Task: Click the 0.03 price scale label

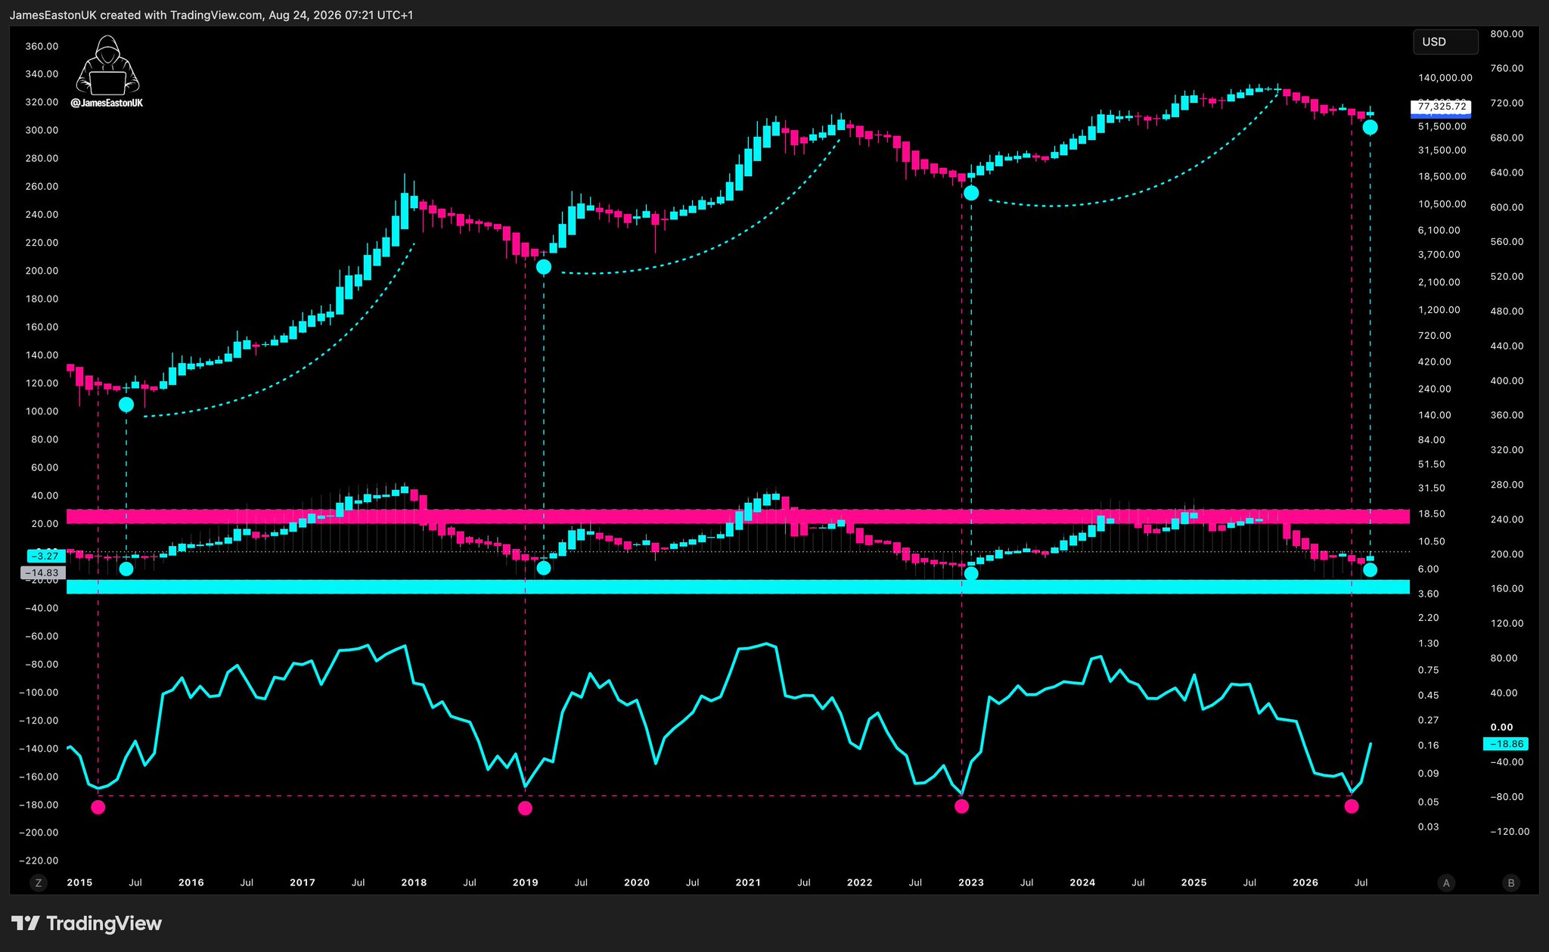Action: click(1428, 827)
